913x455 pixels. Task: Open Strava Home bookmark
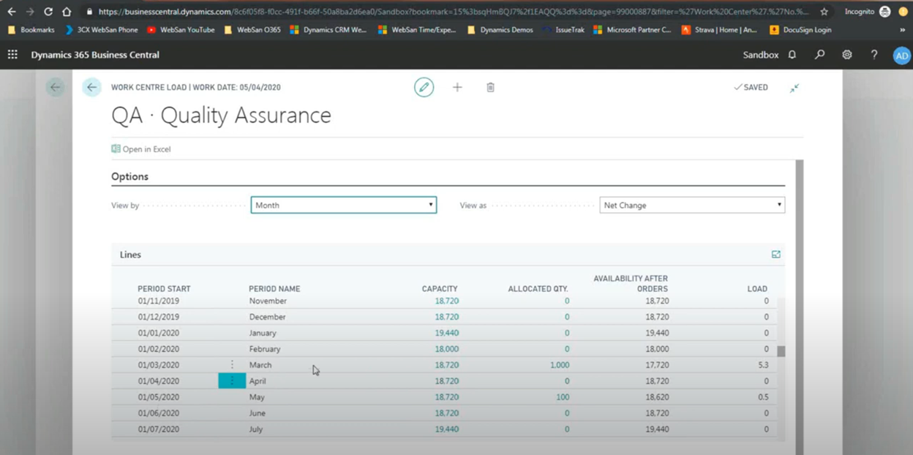pyautogui.click(x=719, y=30)
